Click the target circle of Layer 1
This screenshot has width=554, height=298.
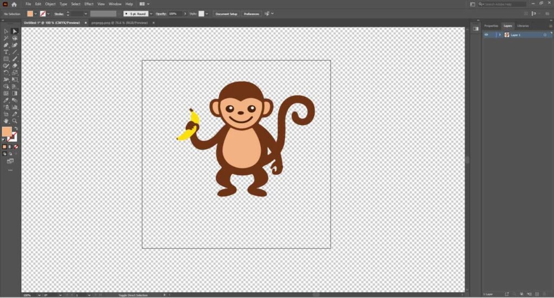tap(545, 35)
